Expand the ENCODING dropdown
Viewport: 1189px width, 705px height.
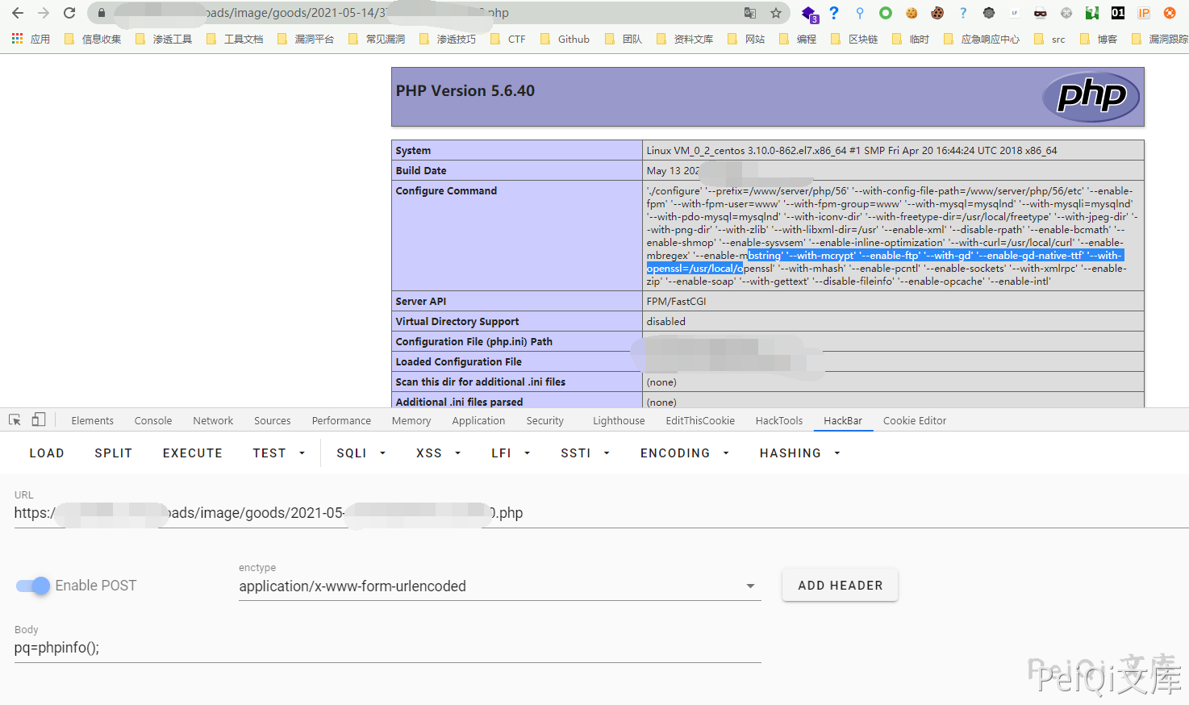(684, 453)
